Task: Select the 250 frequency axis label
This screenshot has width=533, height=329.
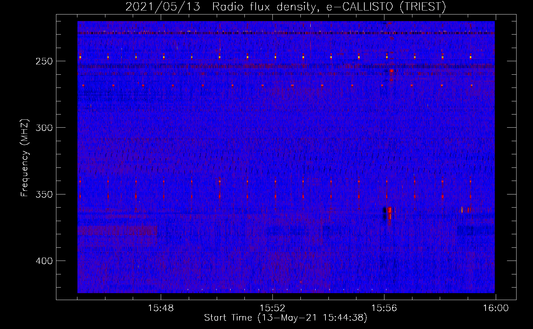Action: click(x=44, y=62)
